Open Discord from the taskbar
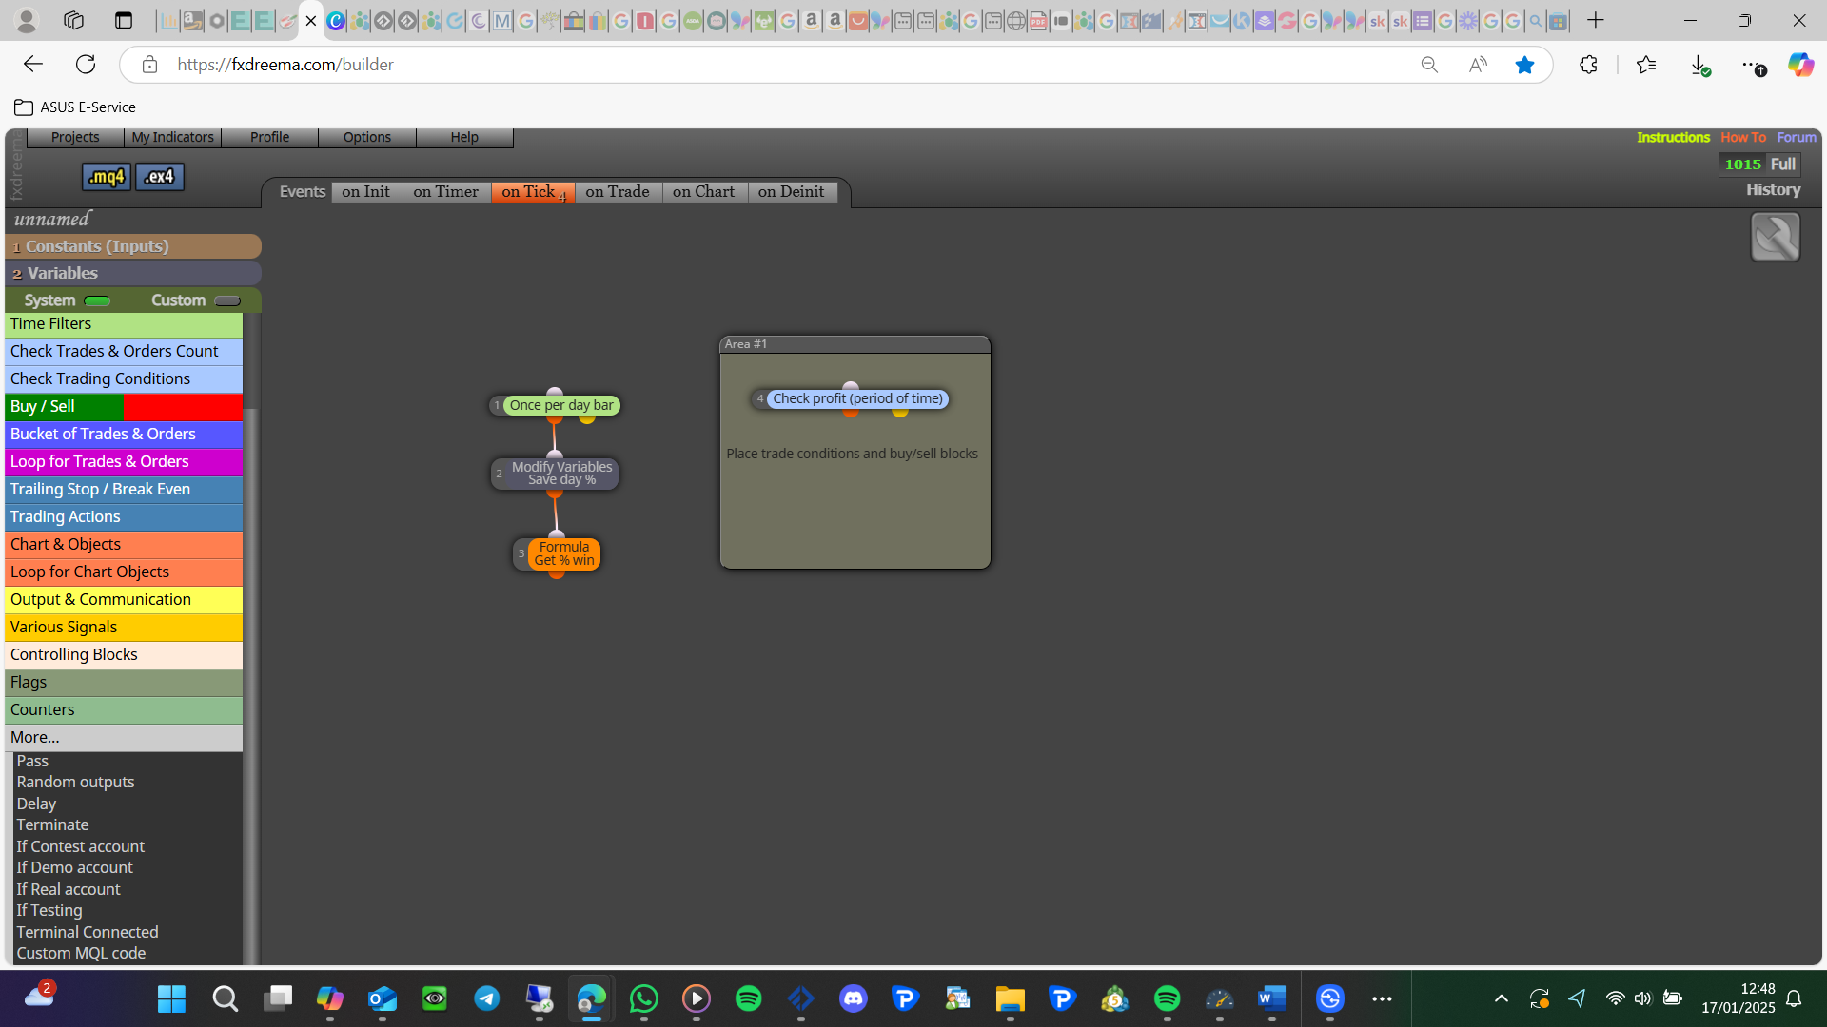Viewport: 1827px width, 1027px height. (x=853, y=998)
